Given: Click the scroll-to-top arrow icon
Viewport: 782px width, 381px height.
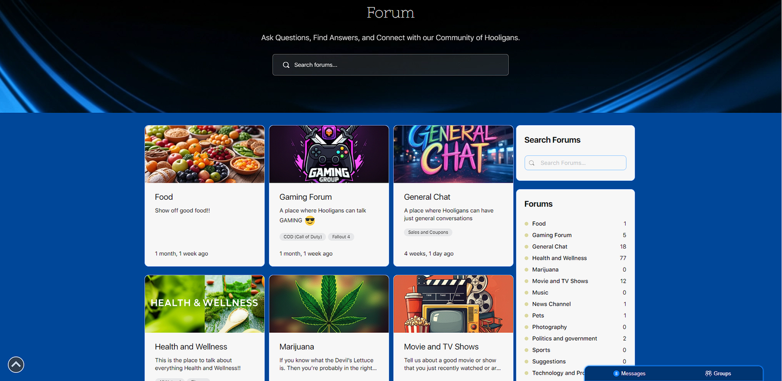Looking at the screenshot, I should pyautogui.click(x=16, y=364).
